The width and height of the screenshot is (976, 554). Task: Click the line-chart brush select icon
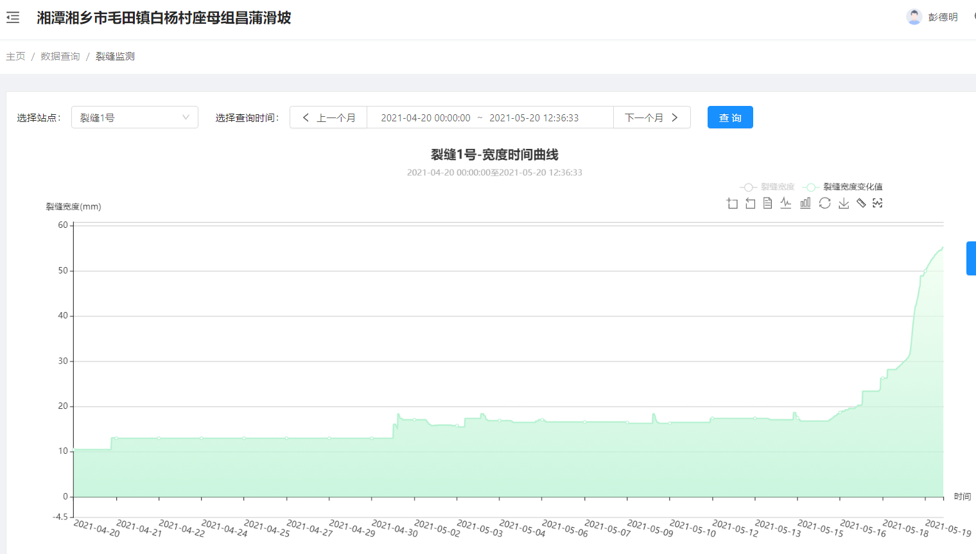click(878, 203)
